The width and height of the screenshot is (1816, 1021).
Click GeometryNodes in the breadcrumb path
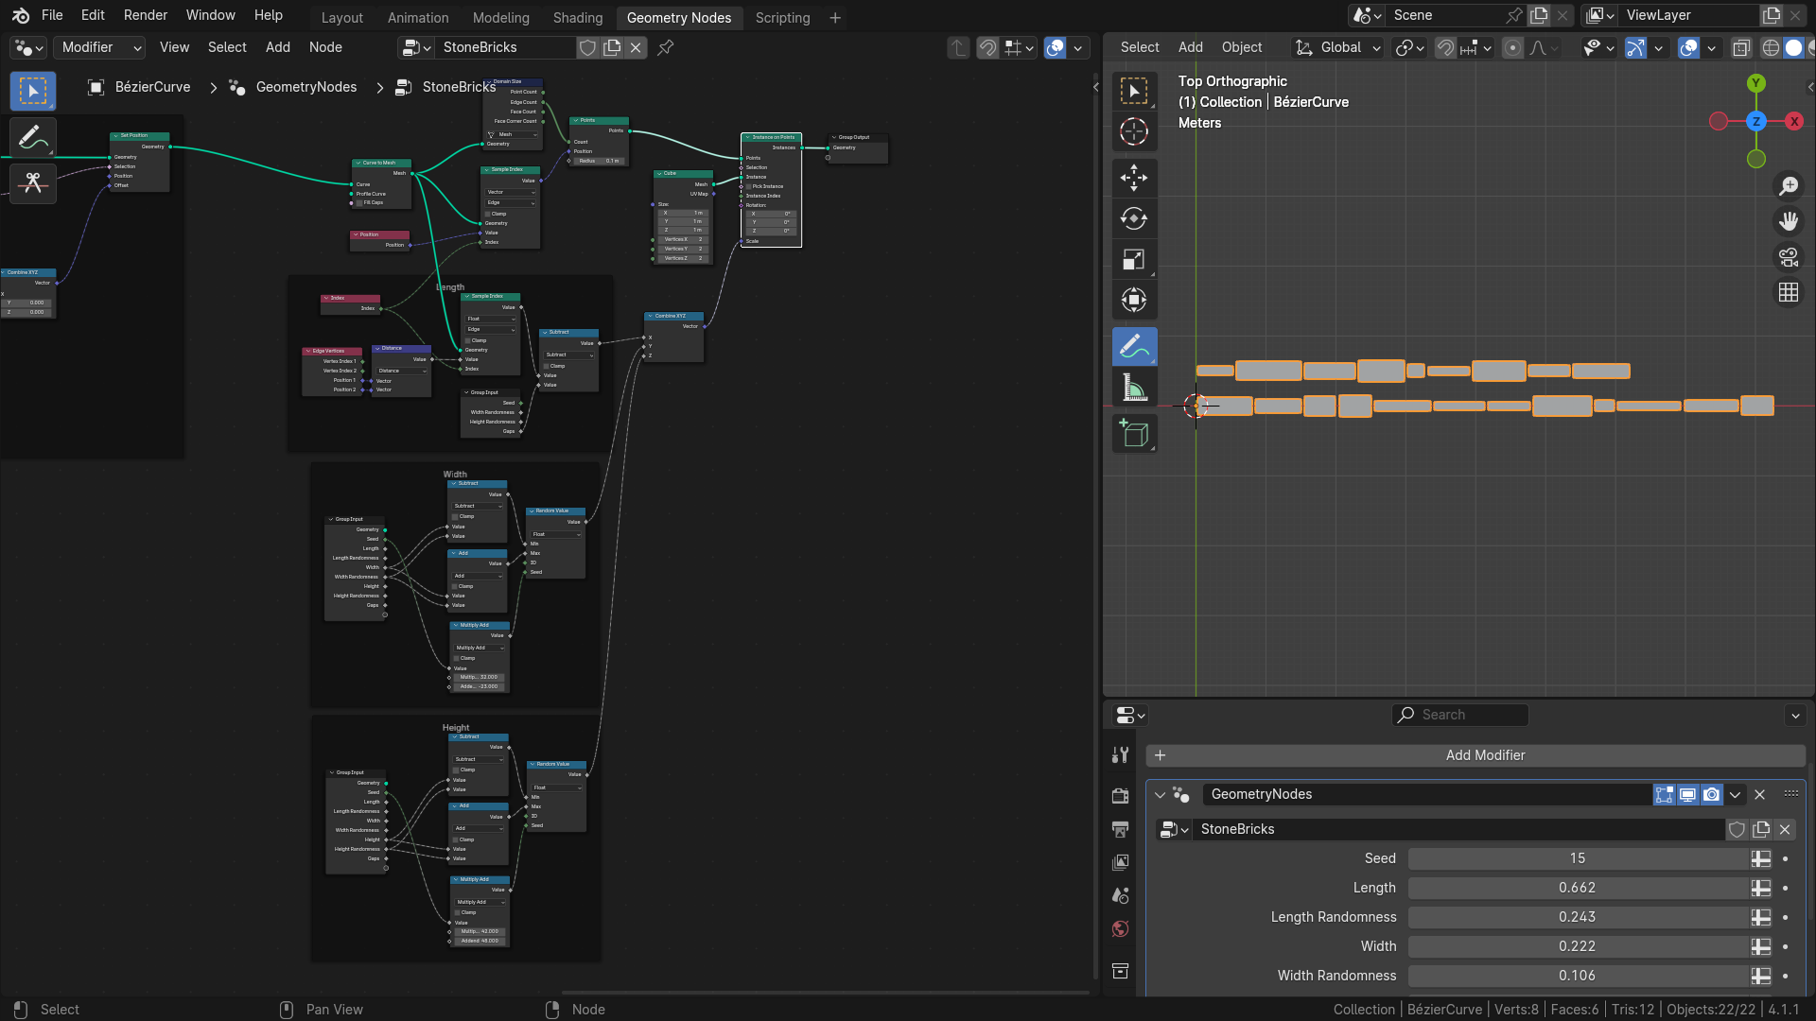click(x=306, y=87)
